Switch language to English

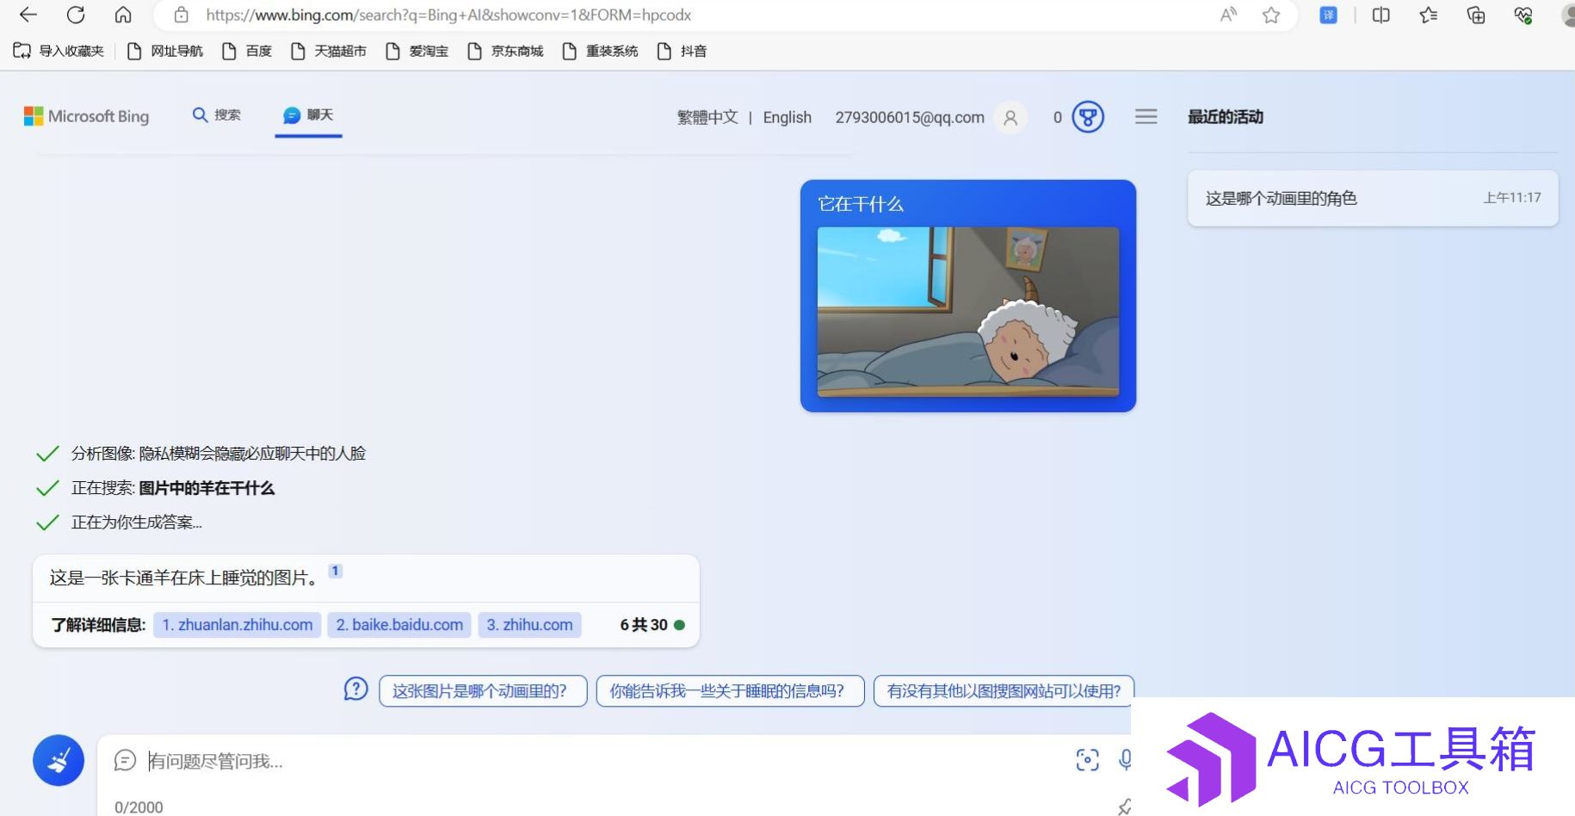coord(787,117)
